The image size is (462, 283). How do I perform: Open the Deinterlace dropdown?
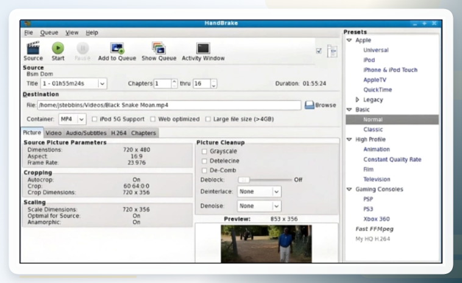pos(259,192)
